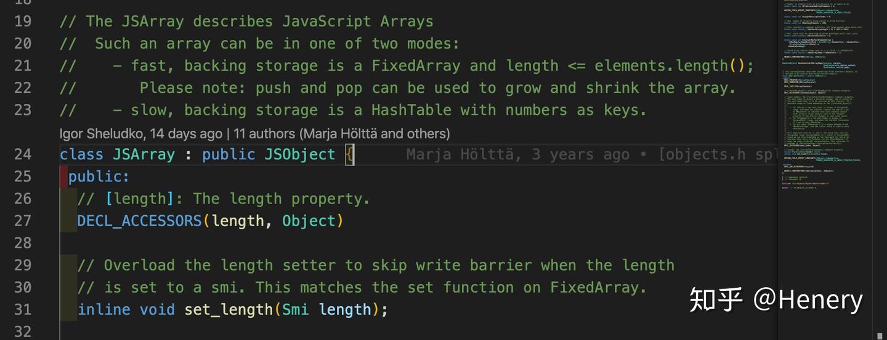The height and width of the screenshot is (340, 887).
Task: Click the Smi parameter type on line 31
Action: pyautogui.click(x=296, y=309)
